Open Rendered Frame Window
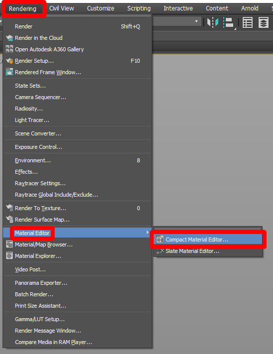Viewport: 273px width, 354px height. pyautogui.click(x=77, y=73)
